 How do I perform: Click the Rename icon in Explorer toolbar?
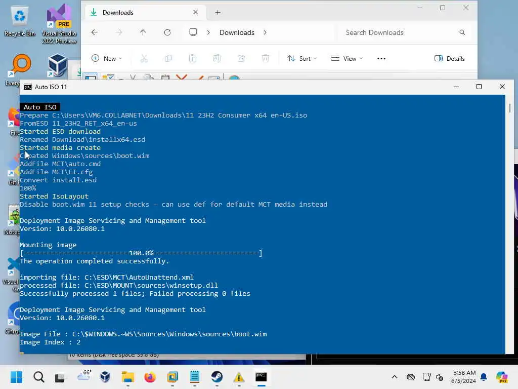[217, 59]
